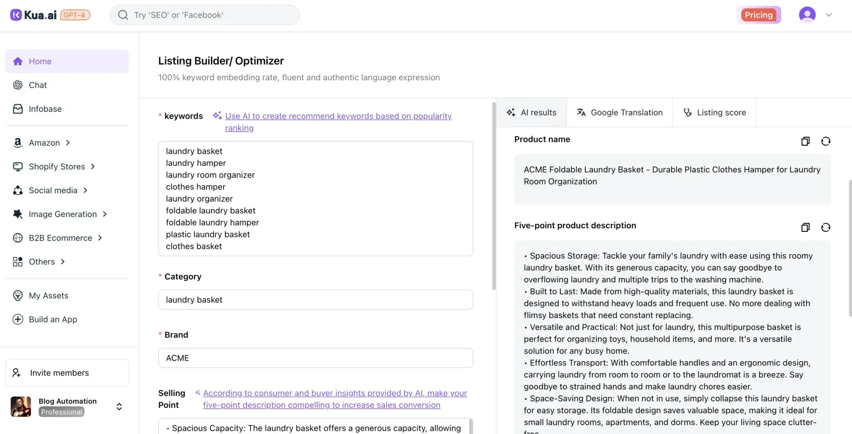Copy the Five-point product description
The image size is (852, 434).
point(805,227)
